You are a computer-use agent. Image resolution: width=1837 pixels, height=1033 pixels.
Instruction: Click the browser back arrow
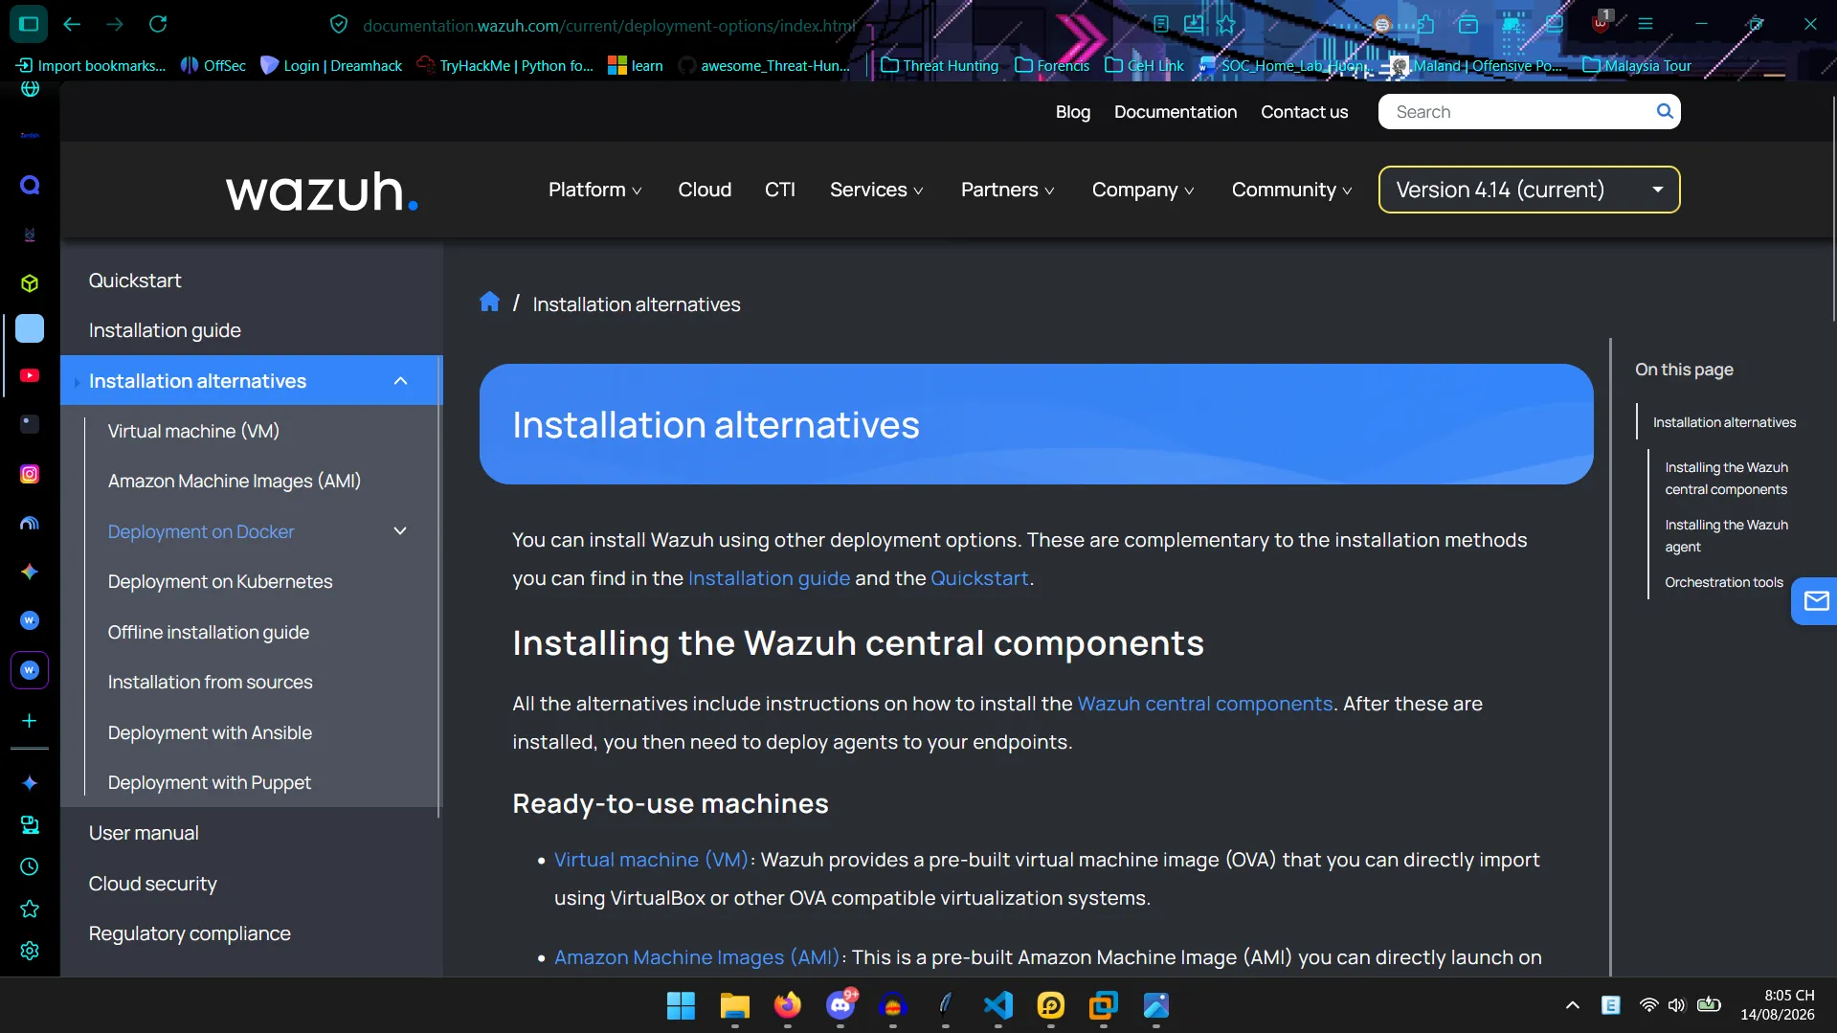pos(72,24)
